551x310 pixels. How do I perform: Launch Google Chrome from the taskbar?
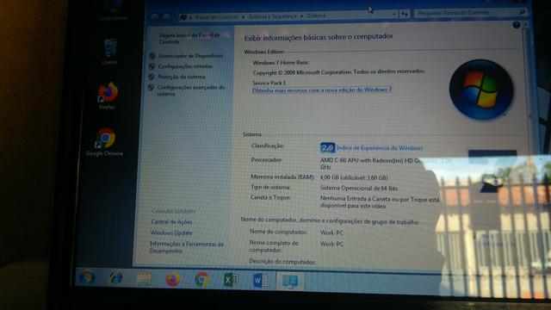tap(201, 280)
